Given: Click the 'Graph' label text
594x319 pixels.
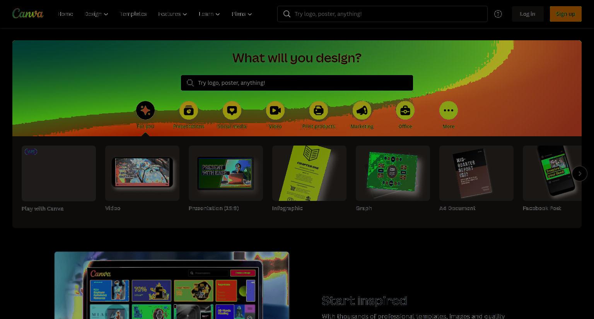Looking at the screenshot, I should tap(364, 208).
